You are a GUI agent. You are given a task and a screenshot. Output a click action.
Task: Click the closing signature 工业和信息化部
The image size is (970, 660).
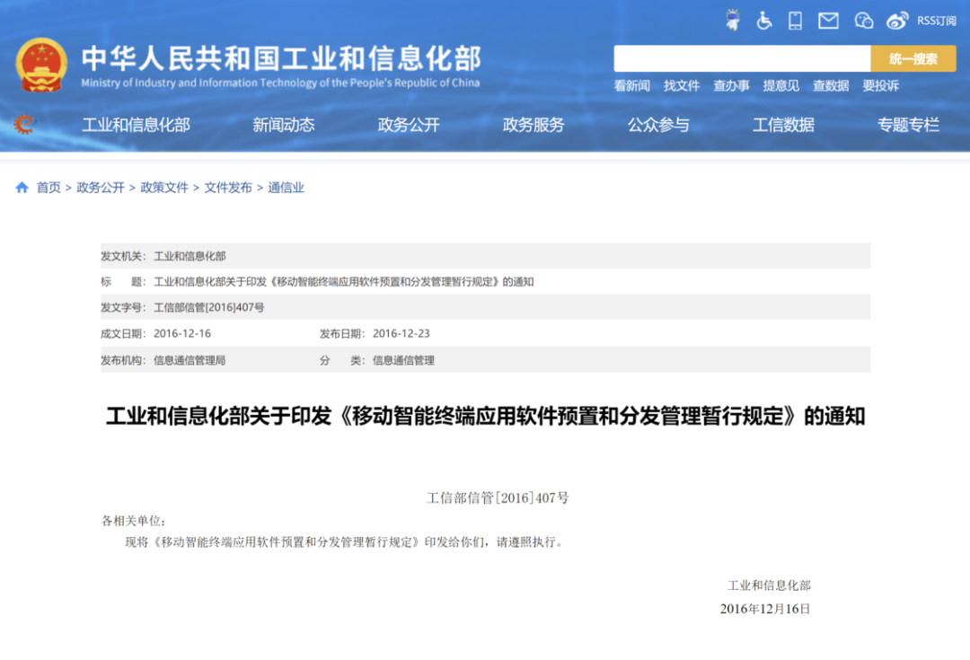pos(769,585)
